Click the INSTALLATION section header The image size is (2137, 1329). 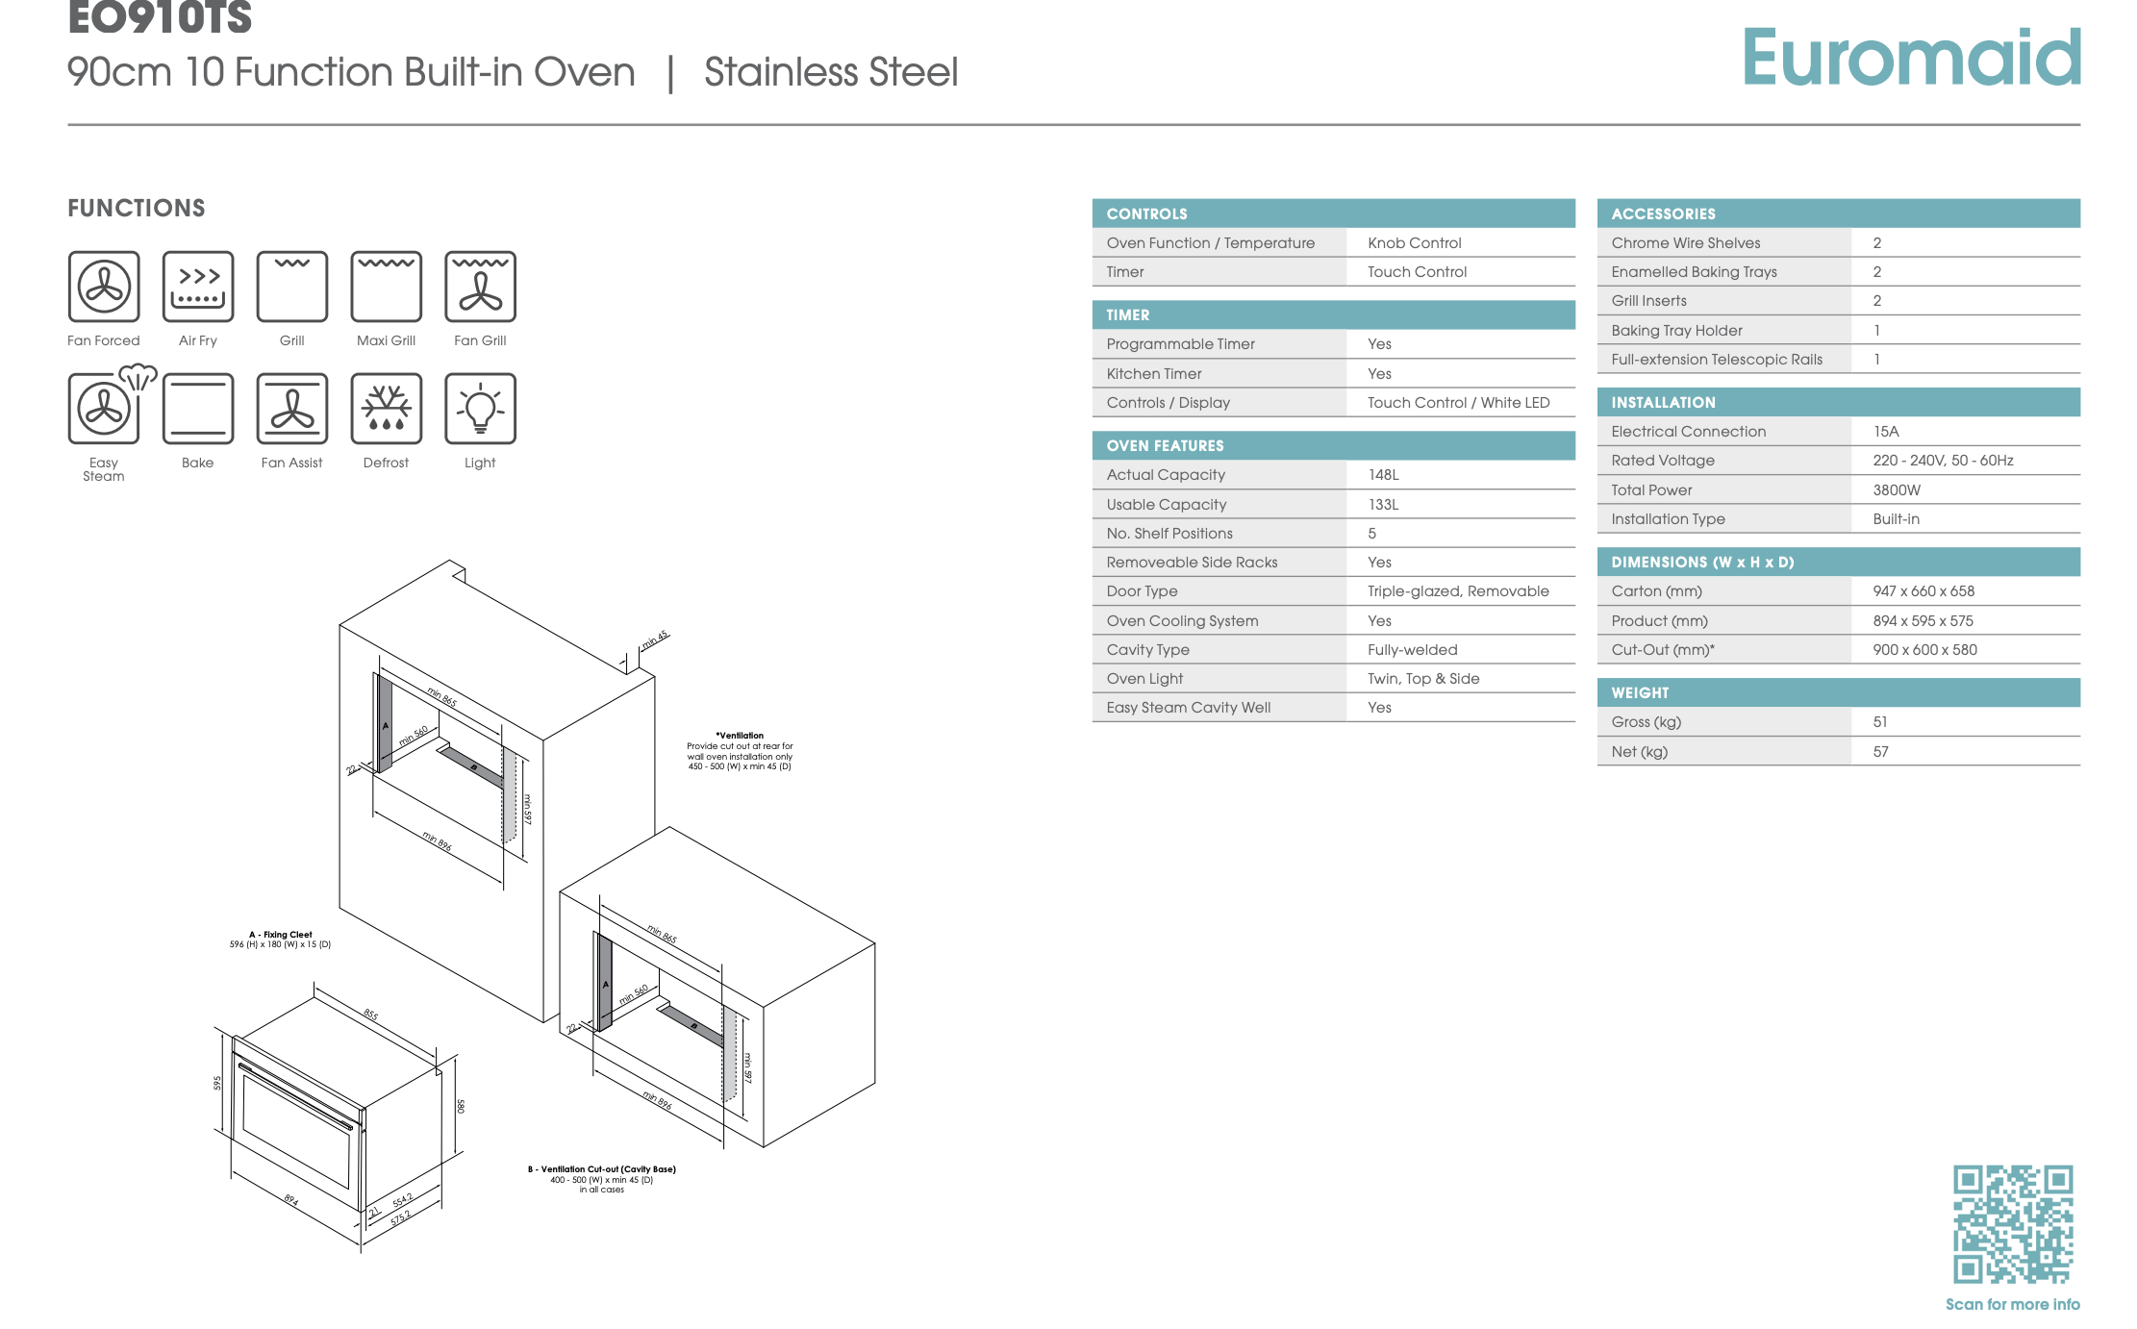click(1839, 402)
